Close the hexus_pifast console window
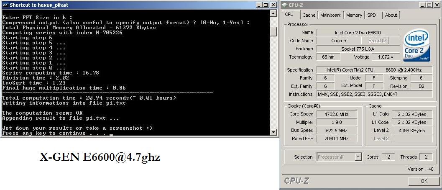 (273, 5)
